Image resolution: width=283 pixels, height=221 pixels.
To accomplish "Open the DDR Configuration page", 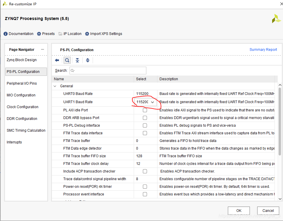I will point(22,119).
